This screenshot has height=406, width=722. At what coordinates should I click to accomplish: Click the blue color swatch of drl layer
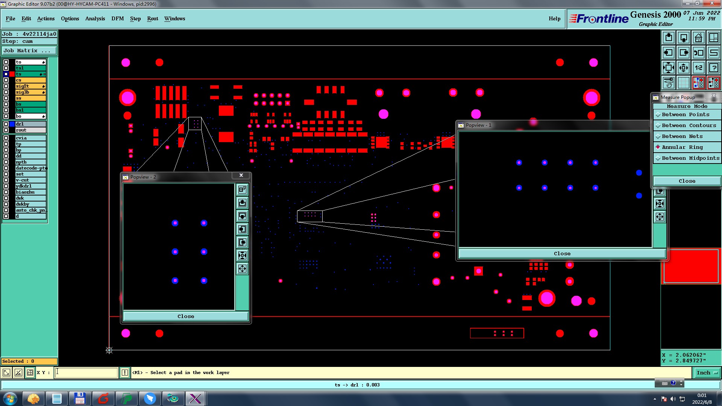coord(12,124)
